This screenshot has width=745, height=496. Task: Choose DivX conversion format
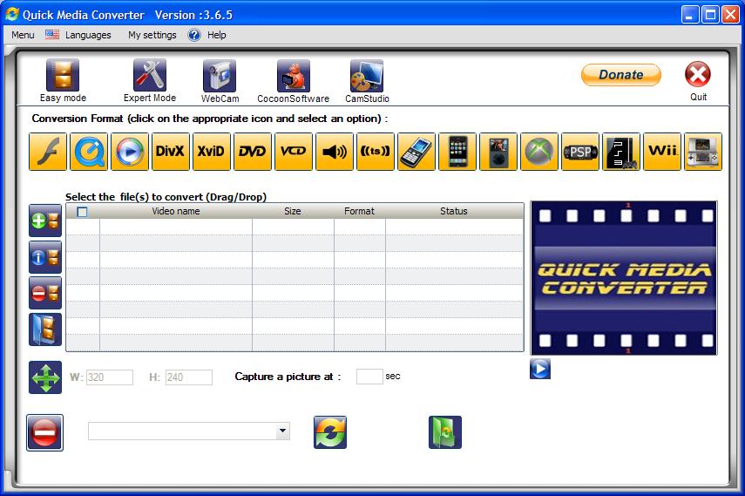(171, 152)
